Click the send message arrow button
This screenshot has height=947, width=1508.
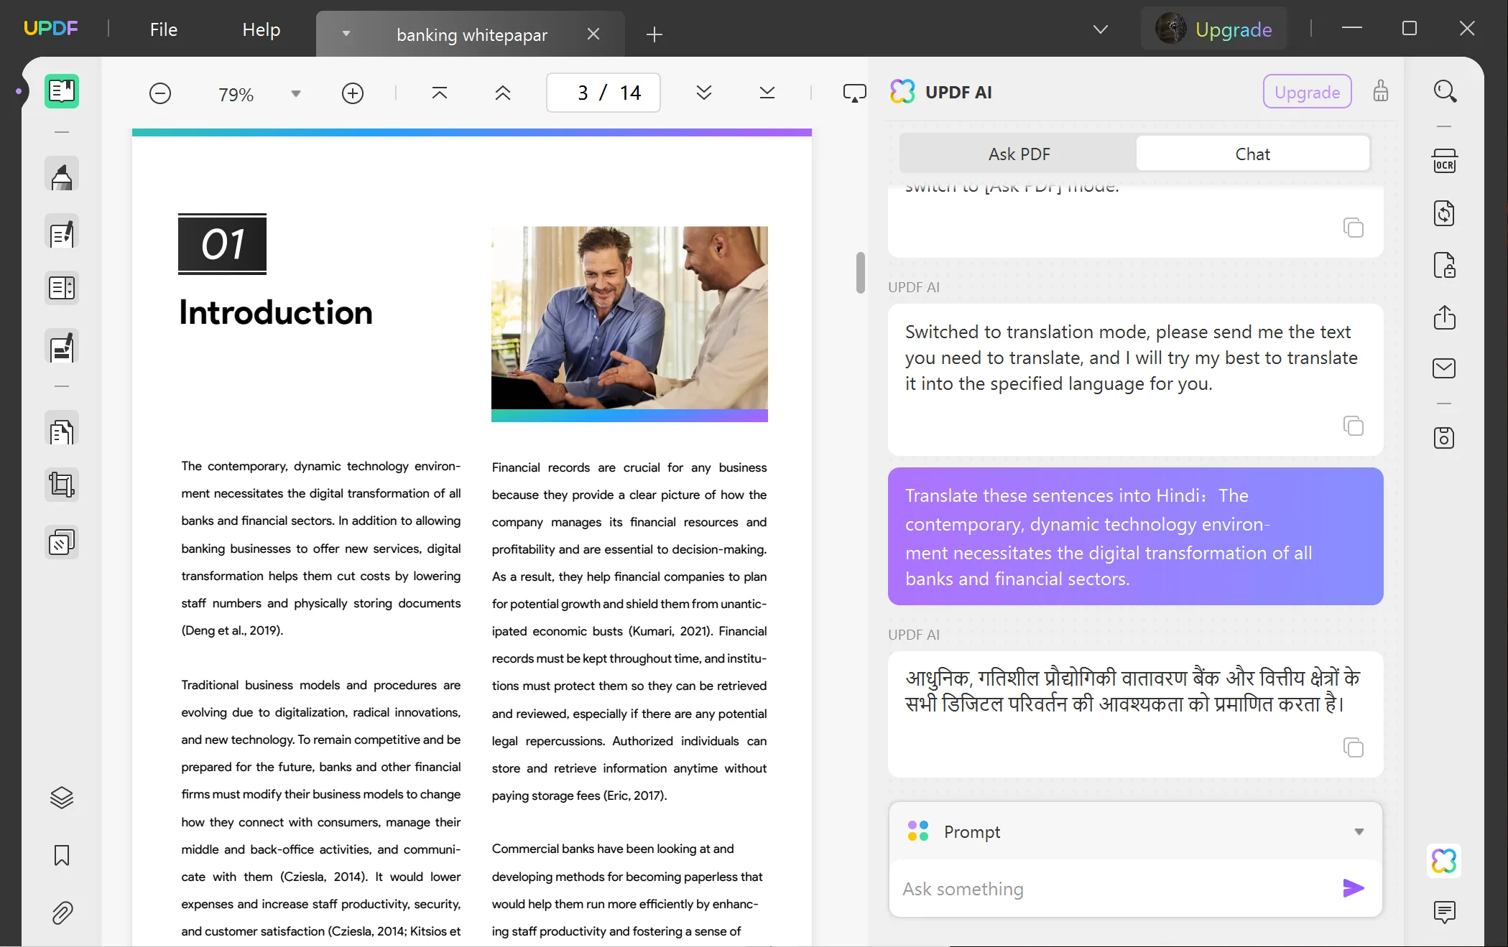point(1353,888)
